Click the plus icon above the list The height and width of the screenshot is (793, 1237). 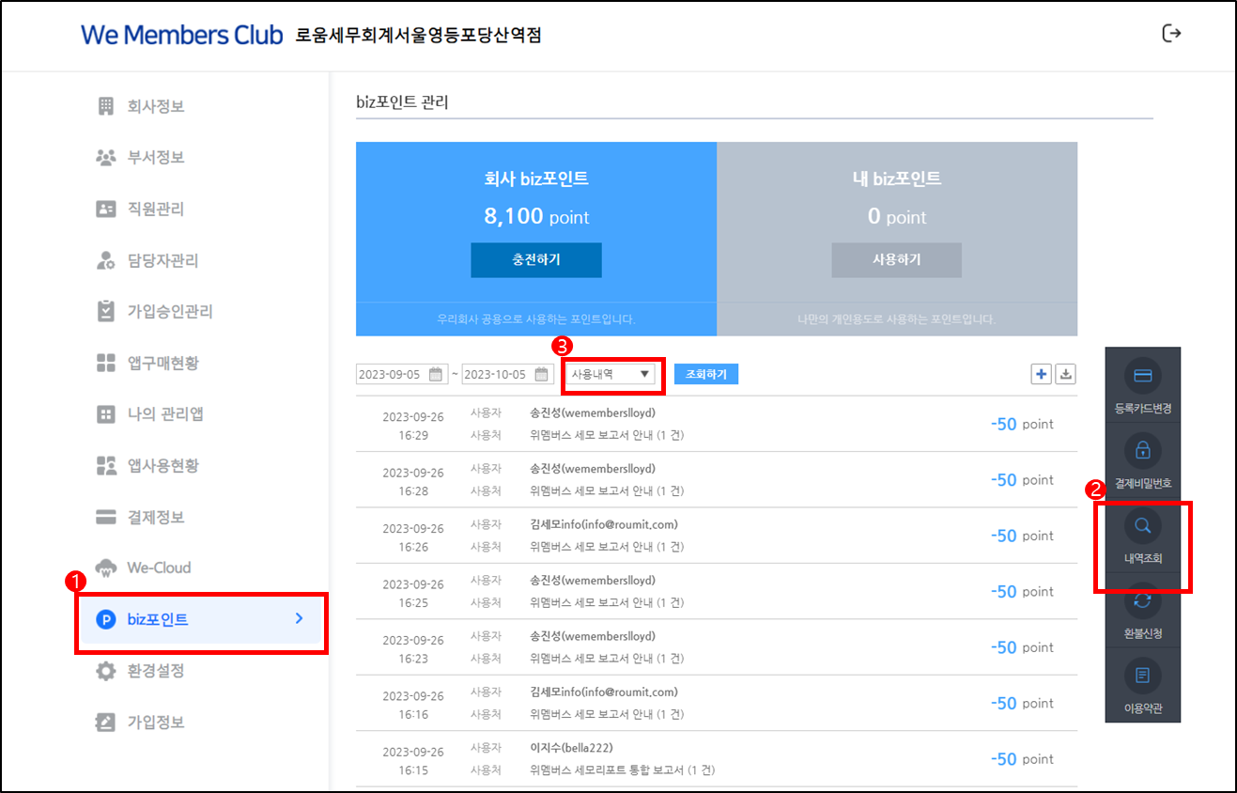tap(1041, 374)
